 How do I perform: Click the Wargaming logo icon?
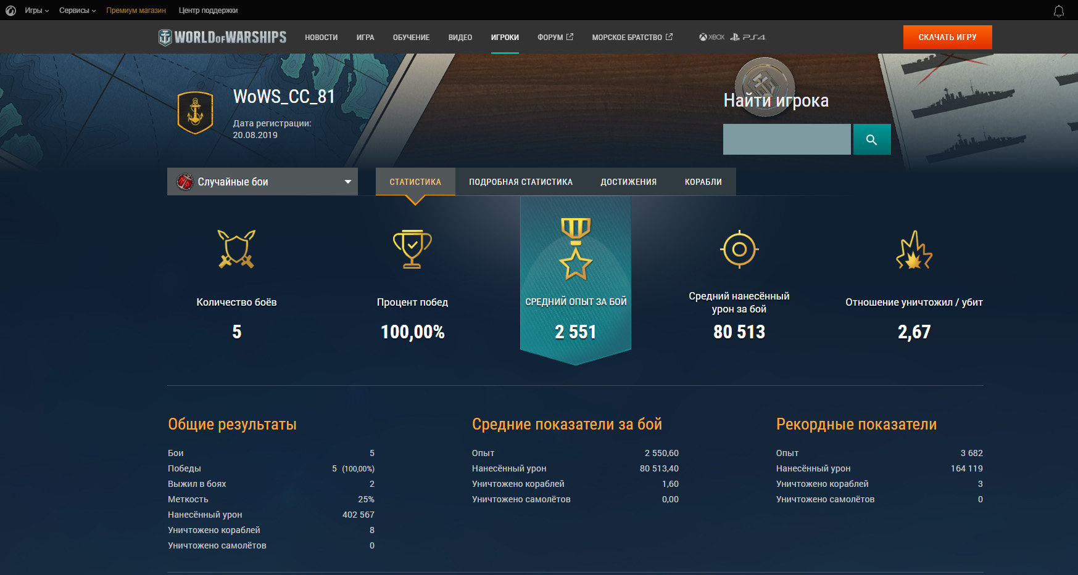pos(10,10)
